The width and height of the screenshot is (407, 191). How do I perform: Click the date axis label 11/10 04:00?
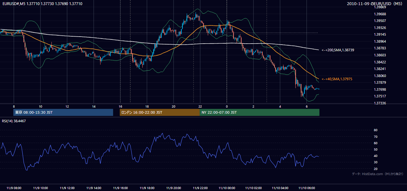point(280,188)
